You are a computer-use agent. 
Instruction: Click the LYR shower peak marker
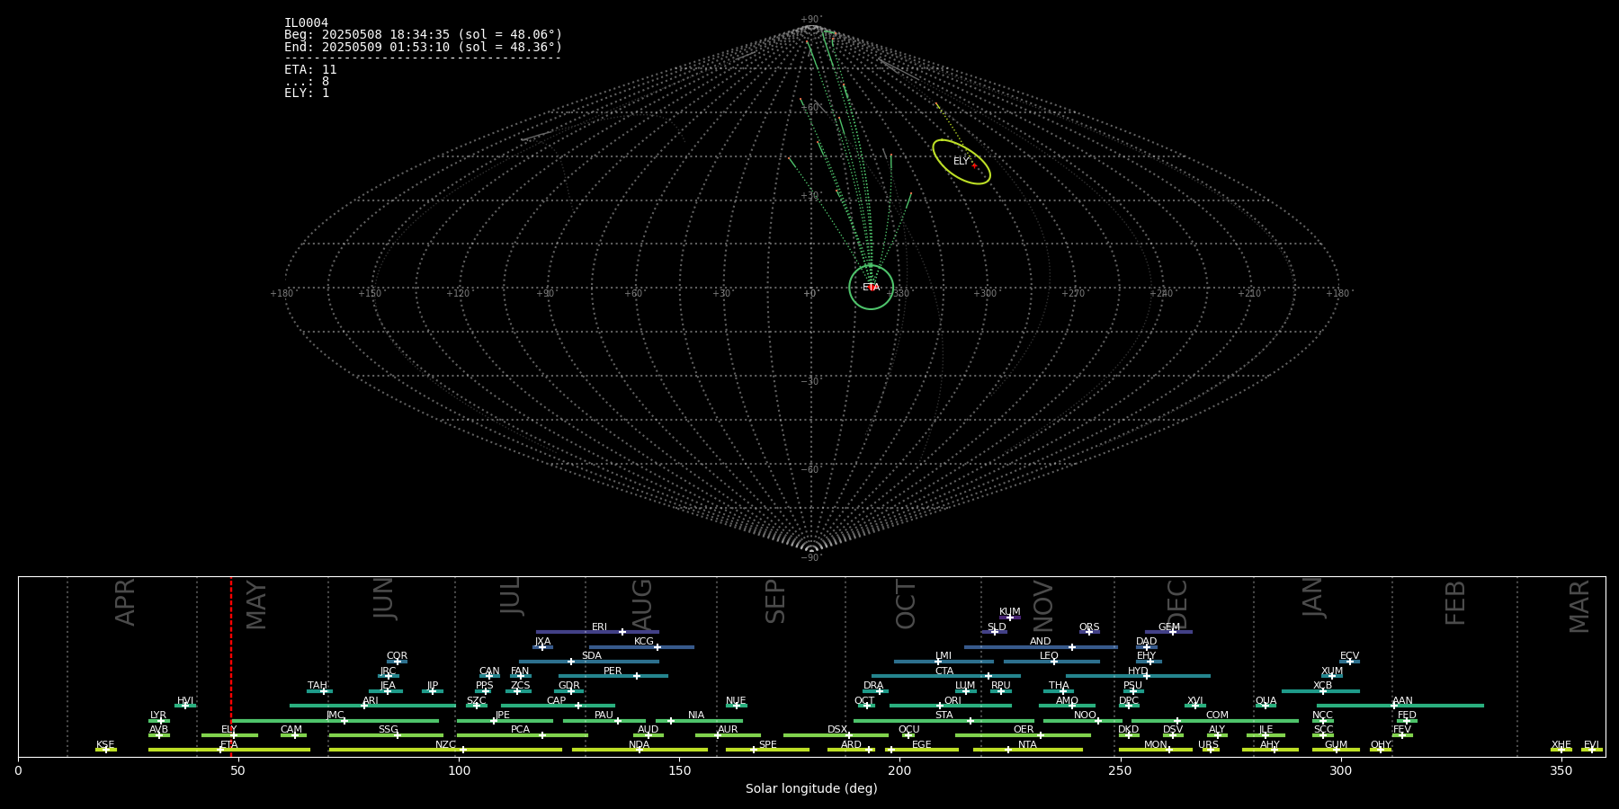click(161, 721)
